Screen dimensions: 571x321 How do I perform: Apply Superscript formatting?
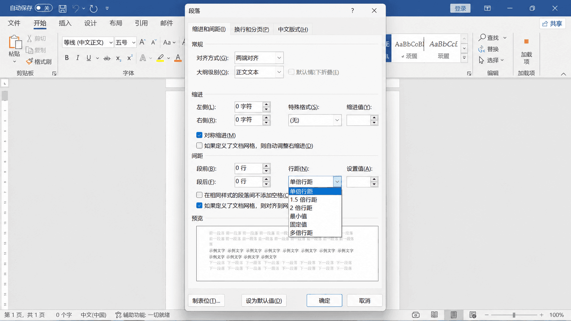pyautogui.click(x=129, y=58)
